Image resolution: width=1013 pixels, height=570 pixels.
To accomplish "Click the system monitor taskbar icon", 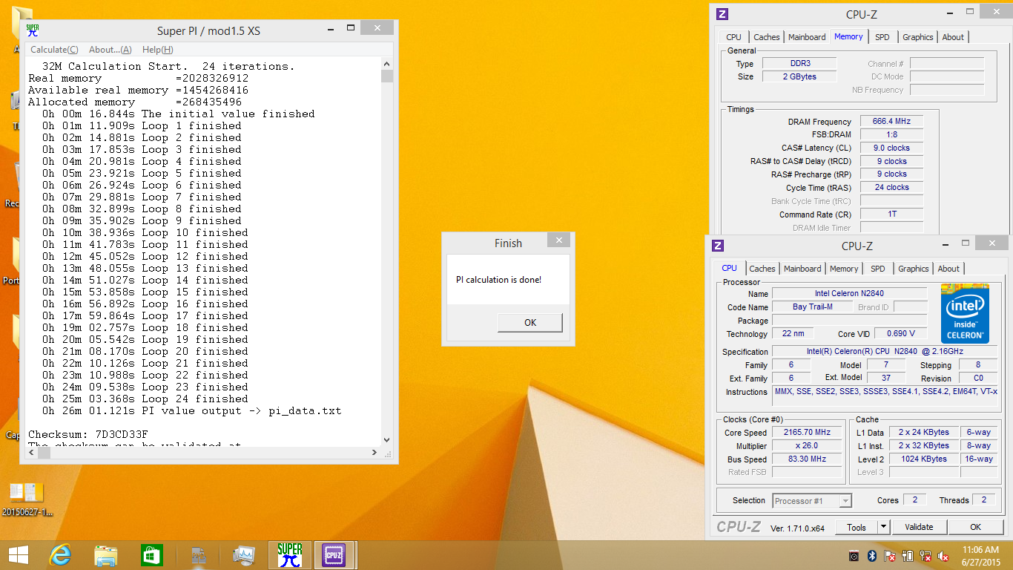I will click(243, 555).
